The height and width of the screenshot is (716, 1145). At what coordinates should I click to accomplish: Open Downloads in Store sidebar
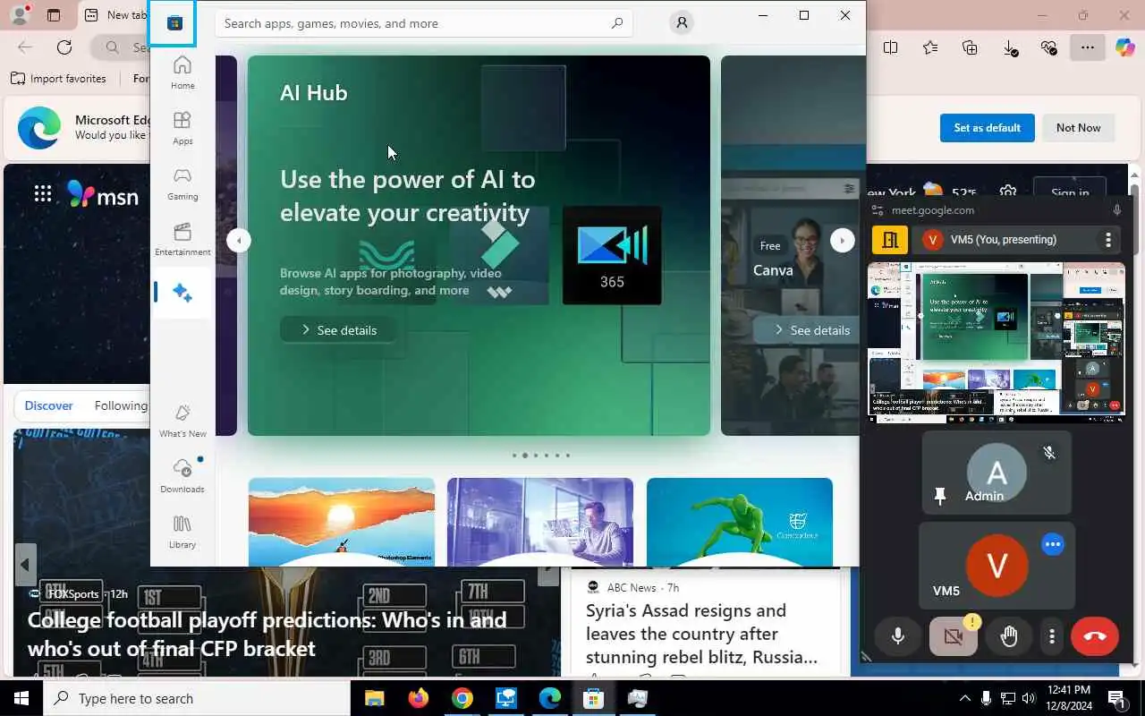(182, 476)
